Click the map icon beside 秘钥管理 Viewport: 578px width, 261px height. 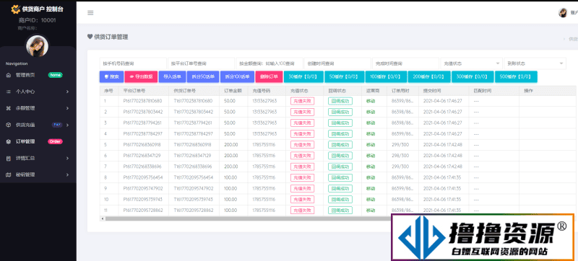pyautogui.click(x=9, y=174)
